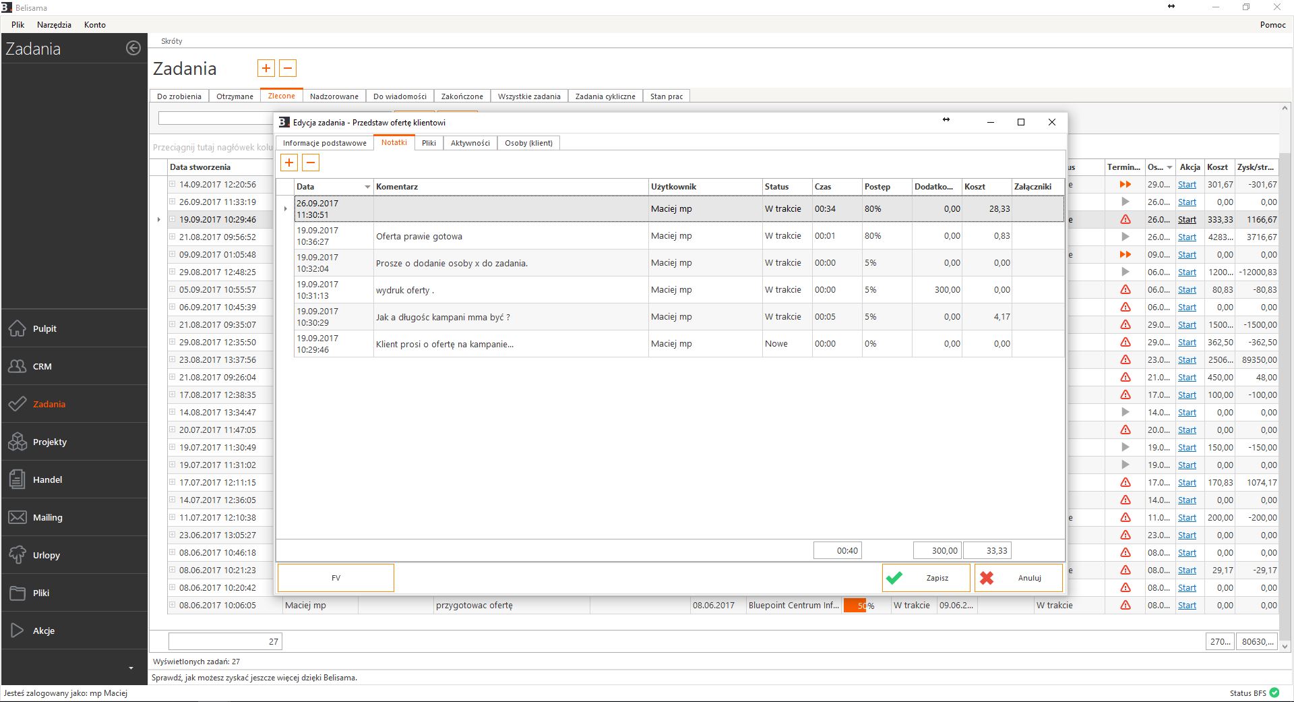Screen dimensions: 1294x702
Task: Click the first Start link in Akcja column
Action: [x=1187, y=185]
